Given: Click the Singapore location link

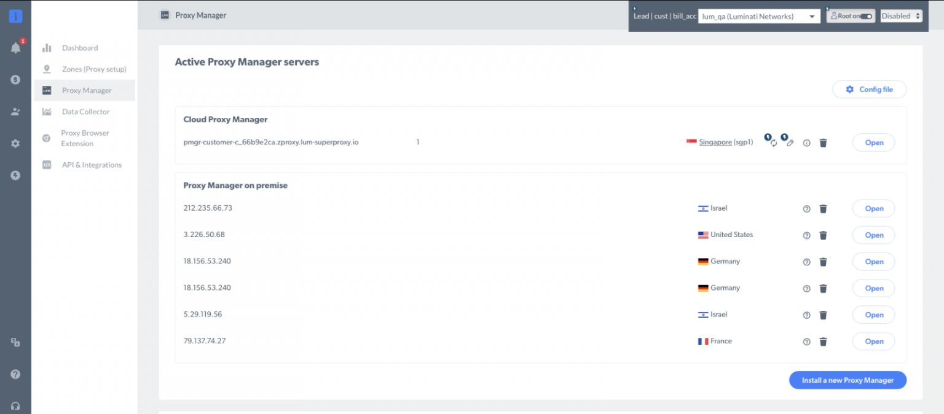Looking at the screenshot, I should coord(715,143).
